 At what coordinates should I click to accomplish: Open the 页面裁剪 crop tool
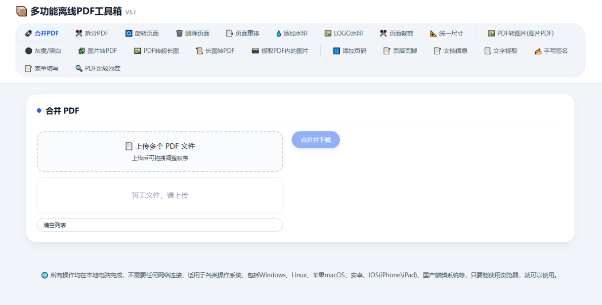[396, 33]
